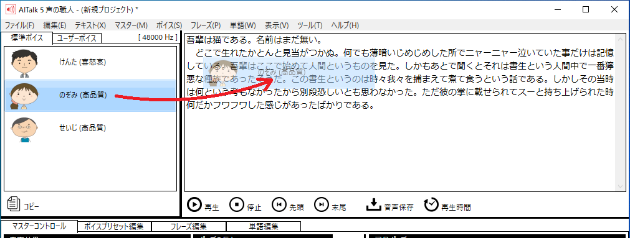Switch to the 単語編集 tab
Viewport: 630px width, 238px height.
pyautogui.click(x=263, y=226)
